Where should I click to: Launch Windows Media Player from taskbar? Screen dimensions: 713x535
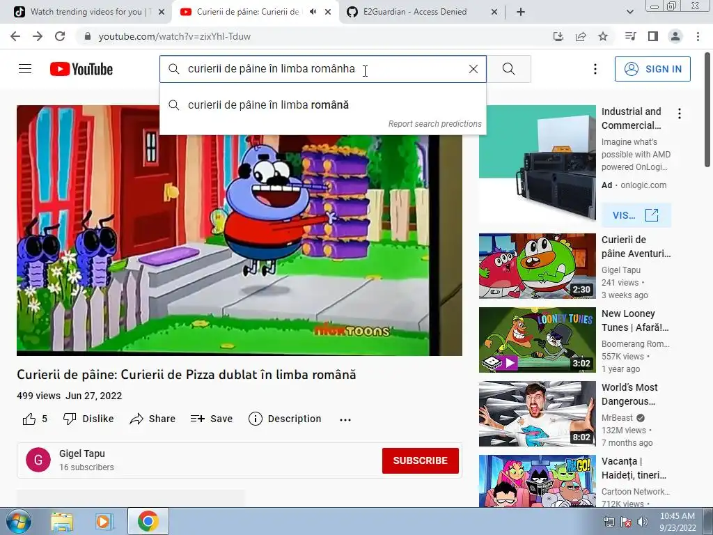(103, 522)
